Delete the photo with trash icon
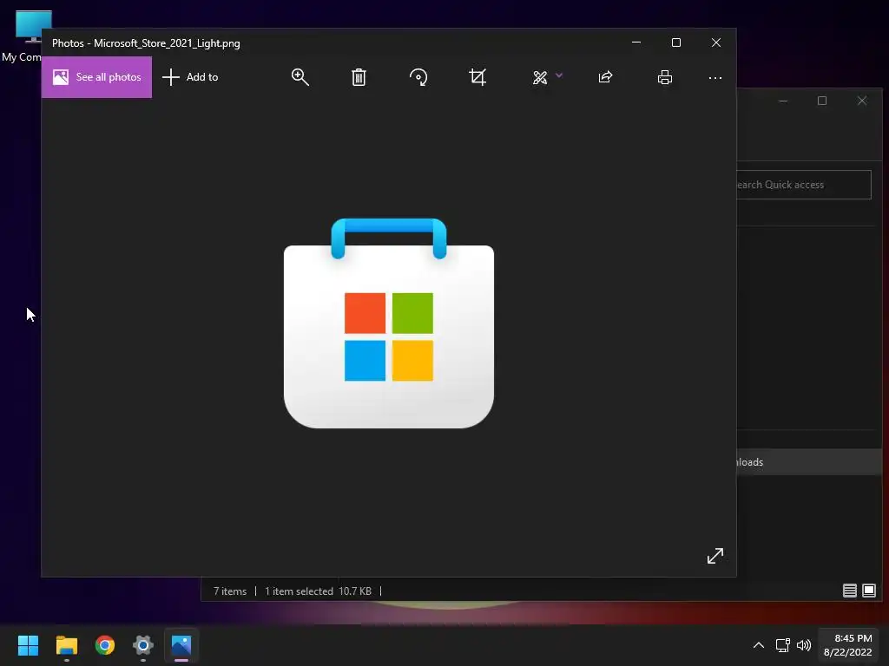Image resolution: width=889 pixels, height=666 pixels. click(x=359, y=77)
